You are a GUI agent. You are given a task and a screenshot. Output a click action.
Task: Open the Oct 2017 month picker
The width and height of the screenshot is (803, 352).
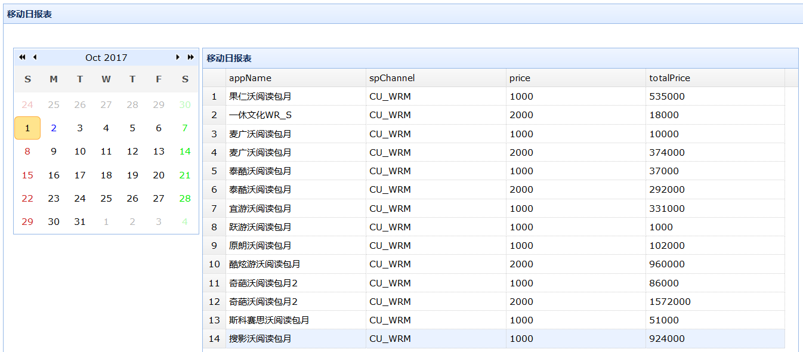point(106,58)
